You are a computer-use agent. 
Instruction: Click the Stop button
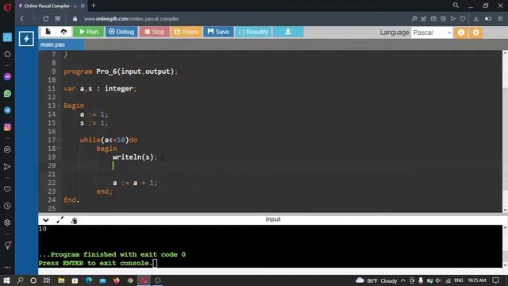point(154,32)
